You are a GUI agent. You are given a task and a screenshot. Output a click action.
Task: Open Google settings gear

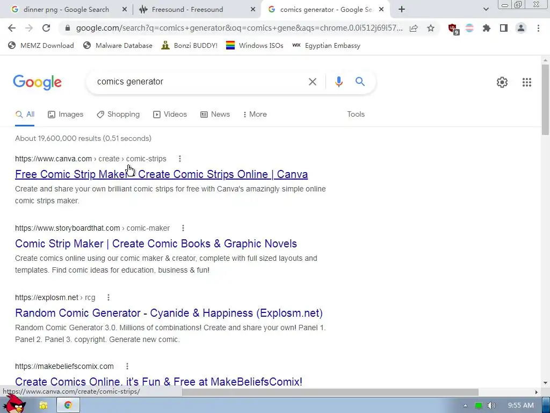[x=502, y=82]
